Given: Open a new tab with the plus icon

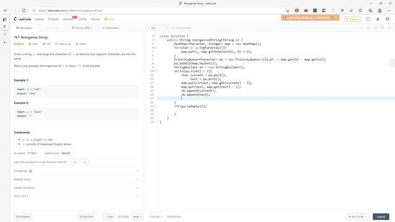Looking at the screenshot, I should [4, 43].
